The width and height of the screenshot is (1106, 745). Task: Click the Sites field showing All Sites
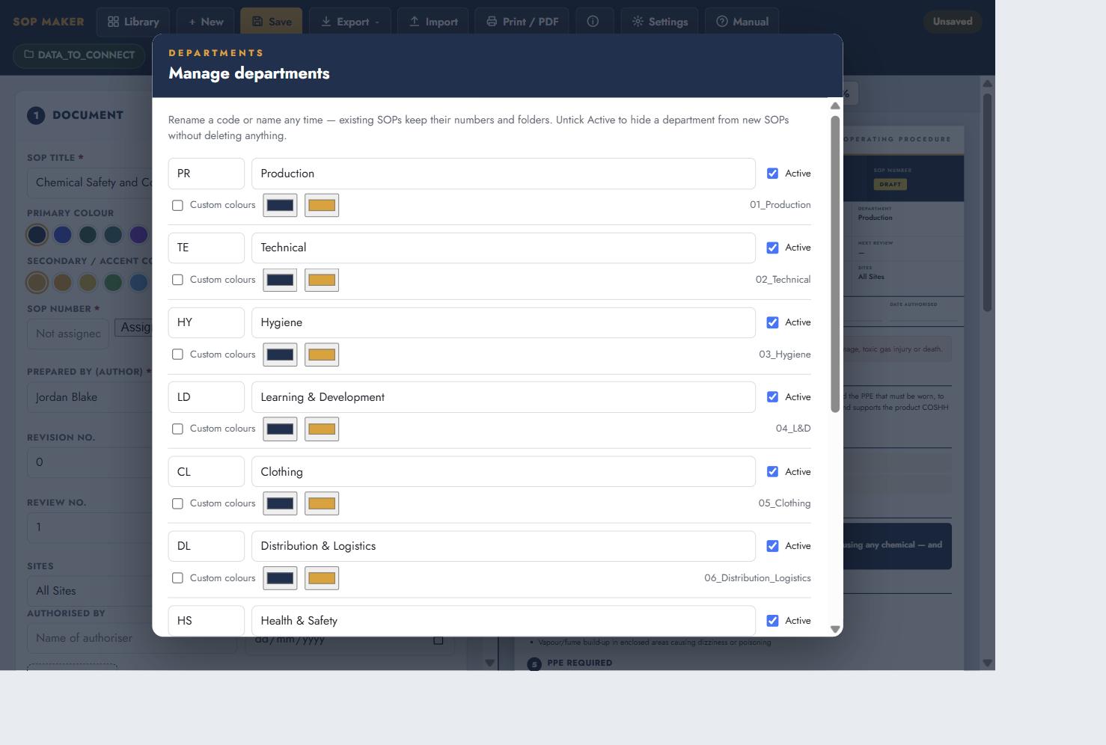pyautogui.click(x=90, y=591)
